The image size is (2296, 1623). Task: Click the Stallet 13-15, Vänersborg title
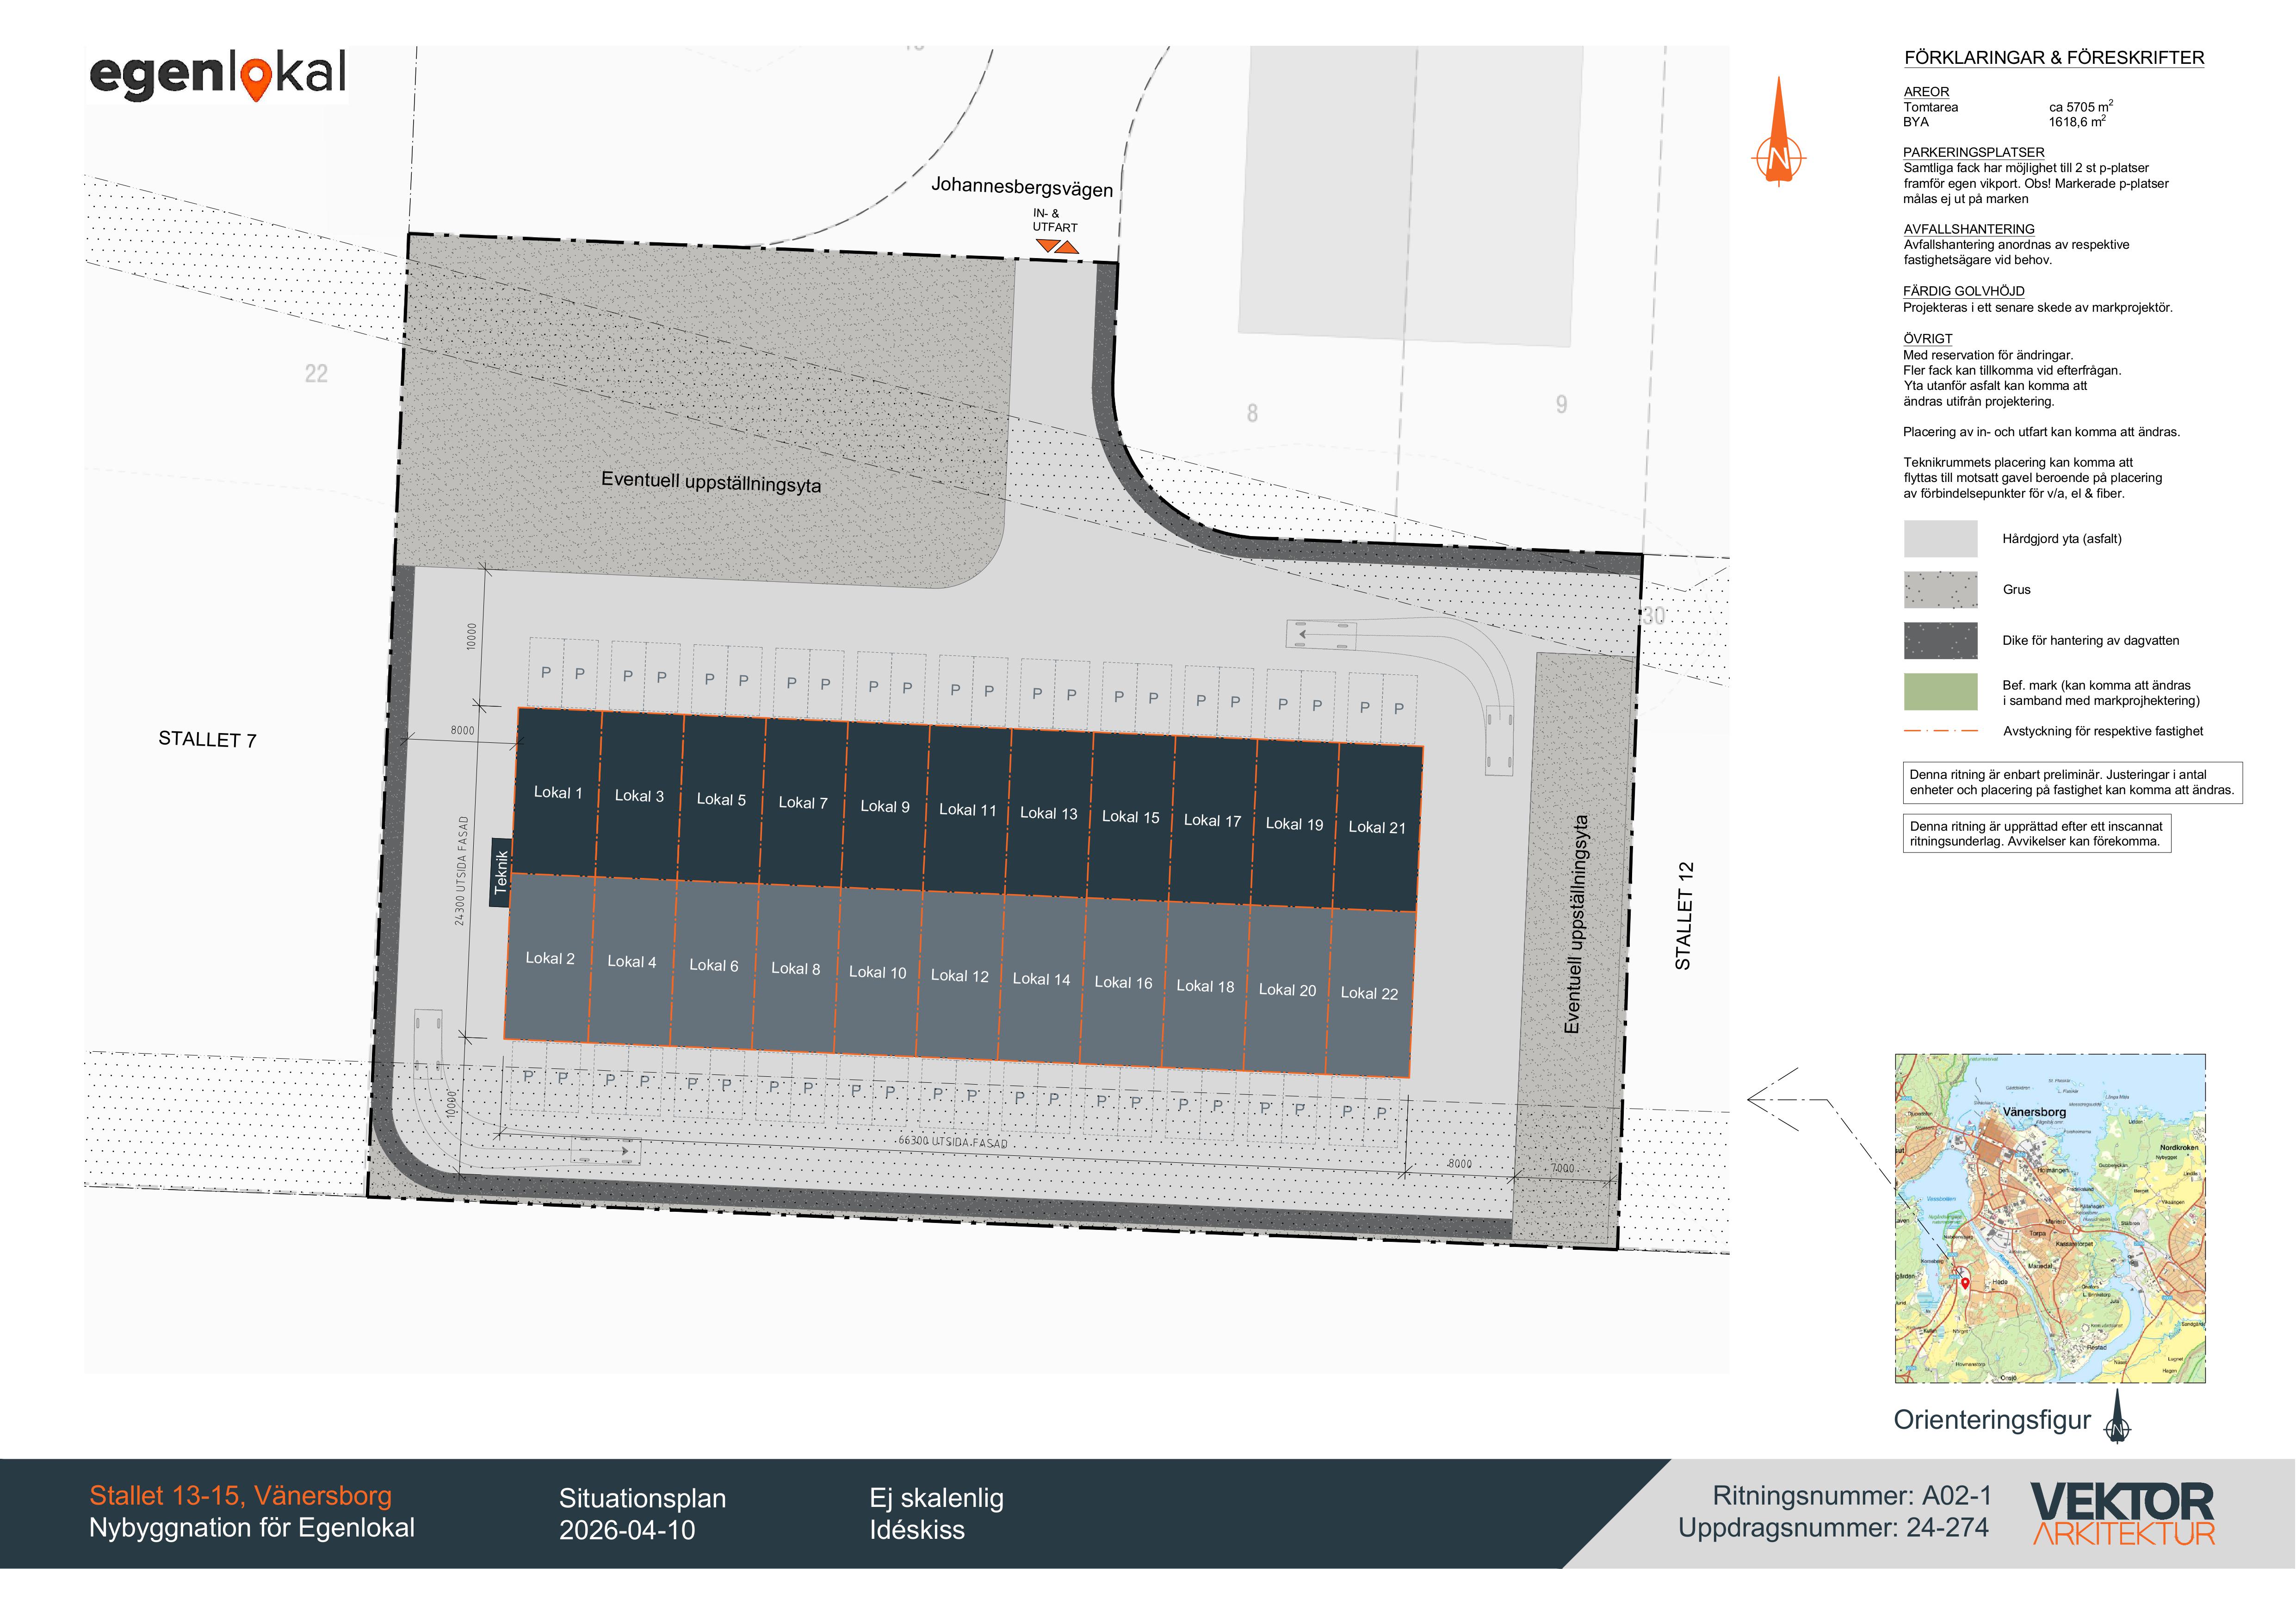[x=240, y=1496]
